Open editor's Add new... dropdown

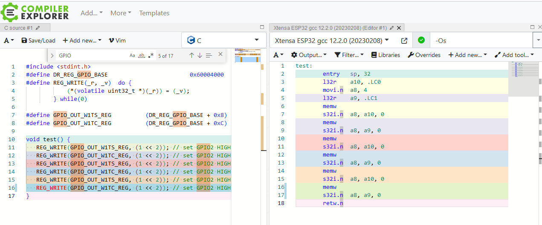tap(82, 40)
